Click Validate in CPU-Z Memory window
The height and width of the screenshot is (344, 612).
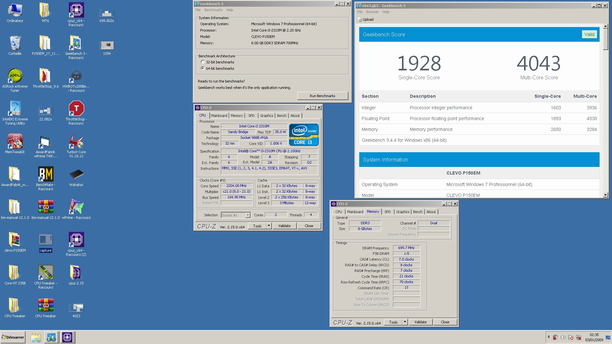click(420, 322)
